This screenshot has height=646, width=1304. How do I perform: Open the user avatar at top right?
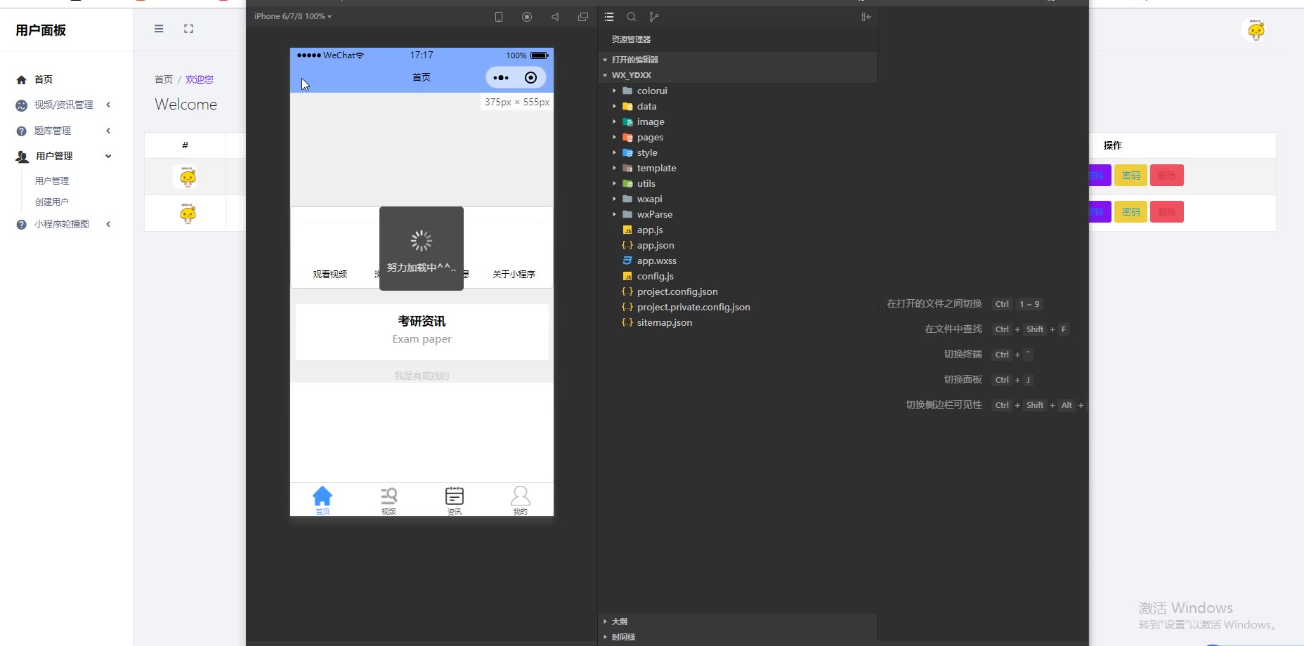click(x=1256, y=29)
